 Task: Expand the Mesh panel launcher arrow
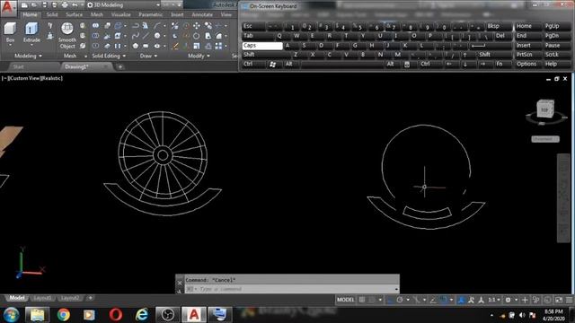86,57
